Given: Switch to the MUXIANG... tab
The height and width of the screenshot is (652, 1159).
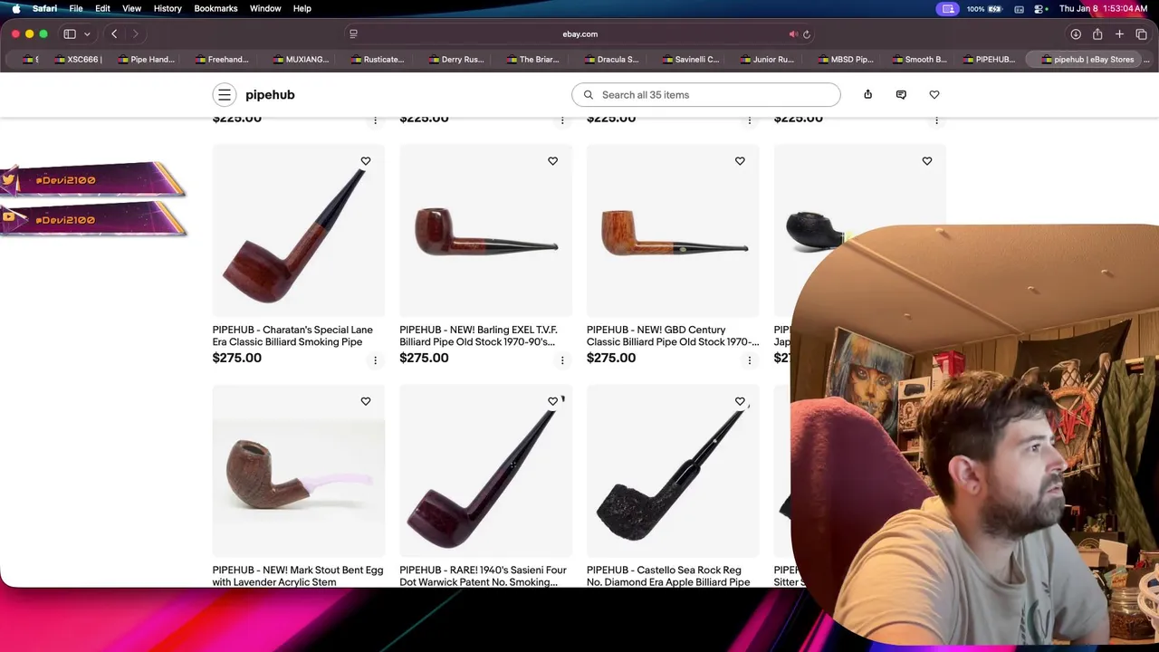Looking at the screenshot, I should (300, 60).
